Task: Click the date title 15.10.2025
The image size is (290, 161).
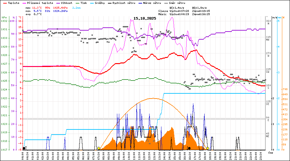Action: (x=145, y=18)
